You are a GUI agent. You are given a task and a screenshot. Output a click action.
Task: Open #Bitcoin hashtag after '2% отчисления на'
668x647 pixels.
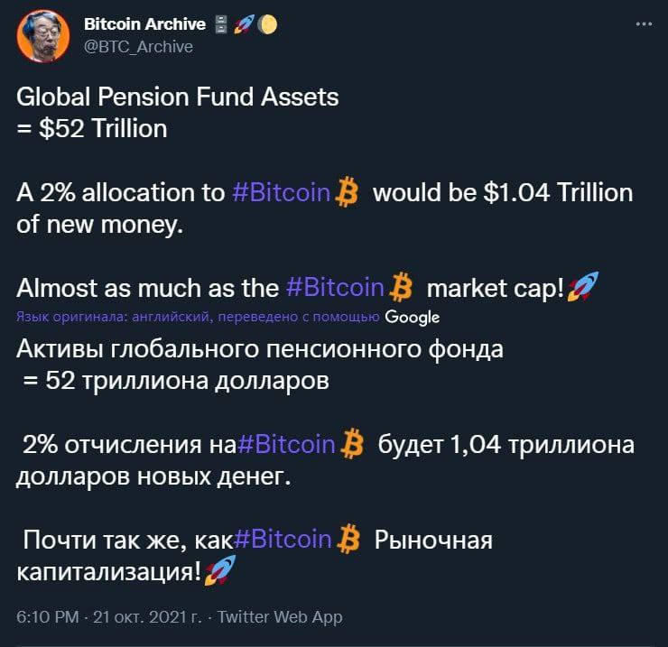tap(286, 445)
